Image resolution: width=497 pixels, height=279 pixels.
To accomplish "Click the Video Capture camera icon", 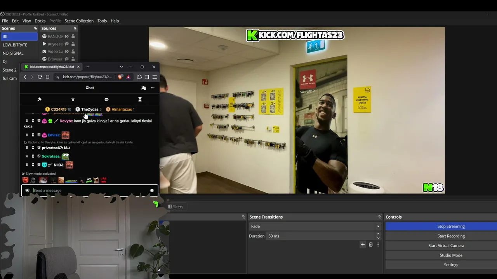I will 44,52.
